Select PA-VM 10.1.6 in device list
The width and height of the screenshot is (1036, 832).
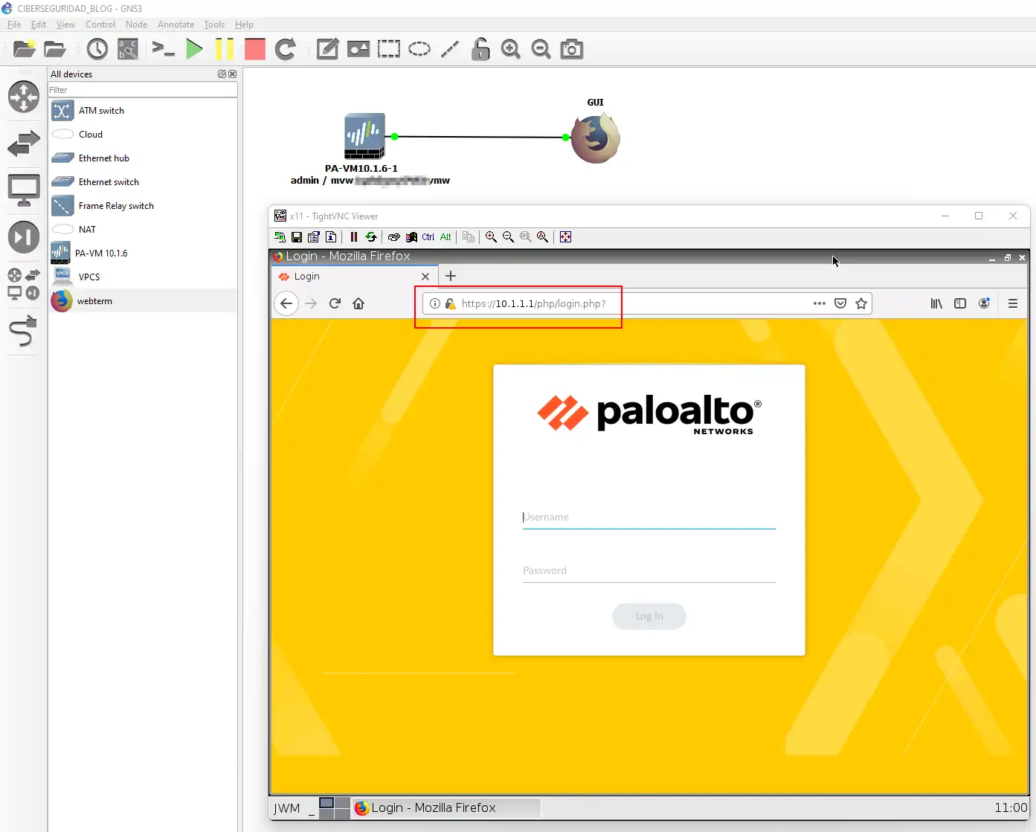pyautogui.click(x=143, y=254)
